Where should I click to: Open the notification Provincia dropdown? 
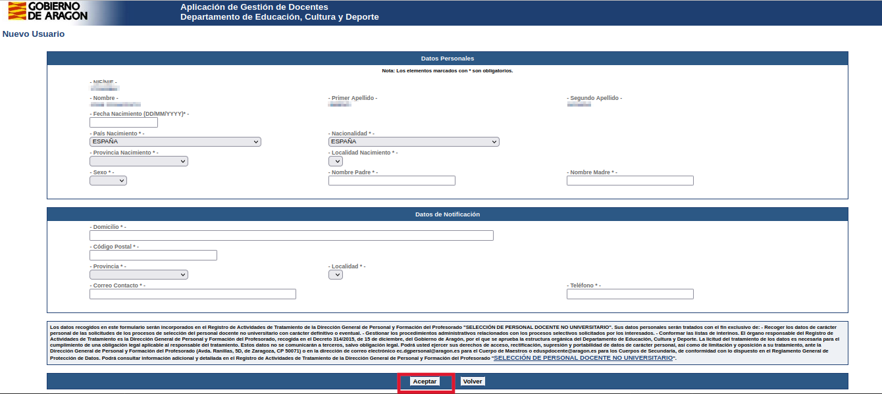pyautogui.click(x=139, y=275)
